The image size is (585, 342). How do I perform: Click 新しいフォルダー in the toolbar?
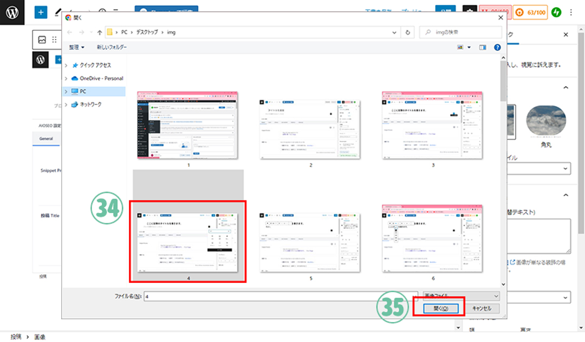click(x=112, y=48)
